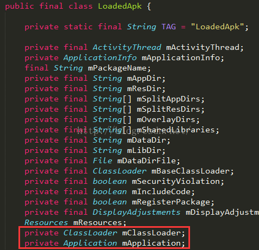Click the "LoadedApk" string literal
The width and height of the screenshot is (259, 250).
pyautogui.click(x=217, y=27)
